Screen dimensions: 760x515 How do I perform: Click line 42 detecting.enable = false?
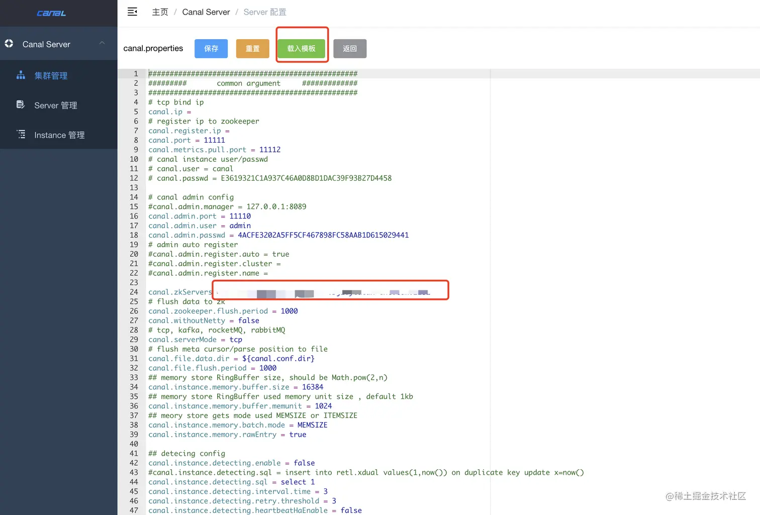click(232, 463)
